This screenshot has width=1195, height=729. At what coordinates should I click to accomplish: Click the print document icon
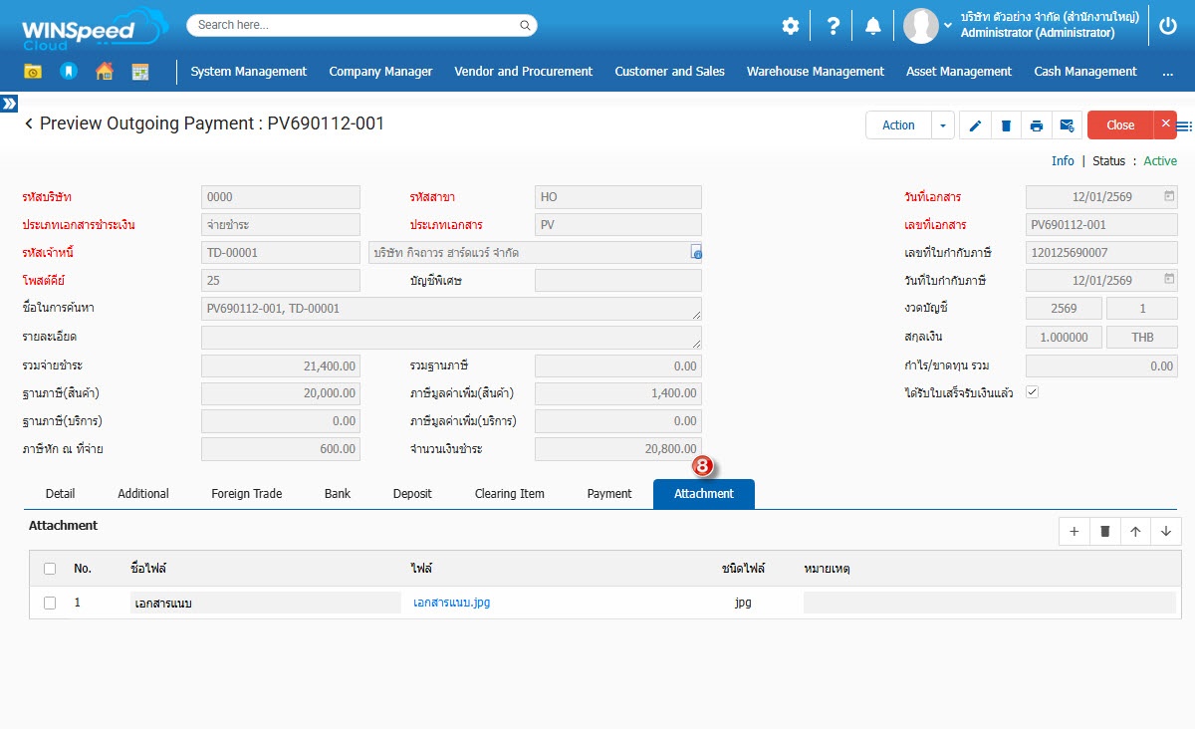pyautogui.click(x=1037, y=125)
